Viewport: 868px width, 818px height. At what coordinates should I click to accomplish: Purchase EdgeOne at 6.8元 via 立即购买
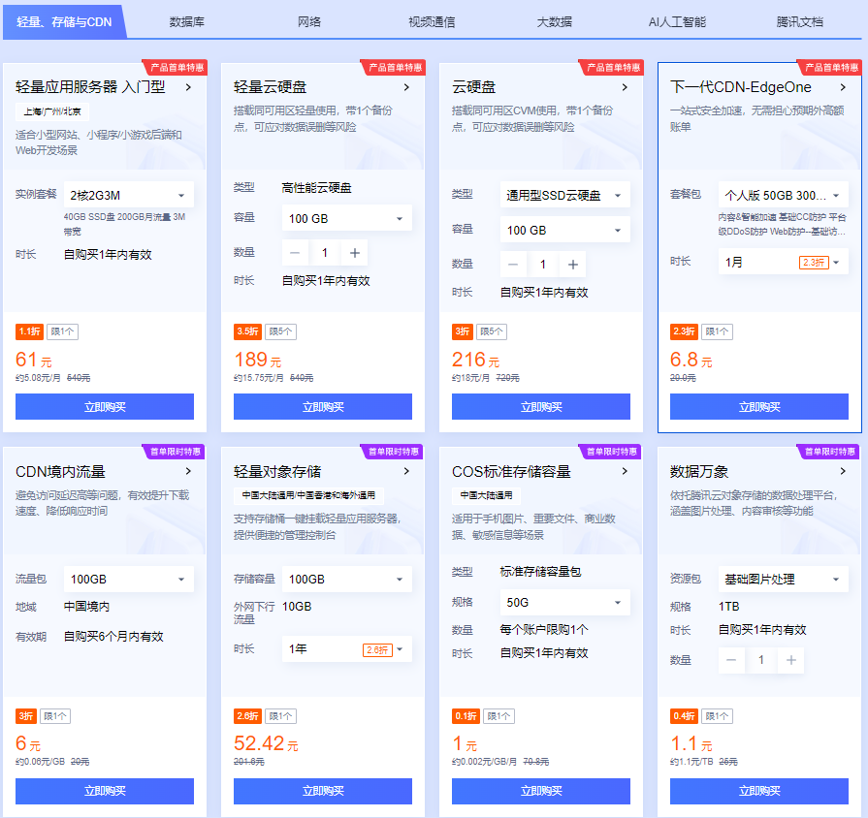click(x=759, y=406)
